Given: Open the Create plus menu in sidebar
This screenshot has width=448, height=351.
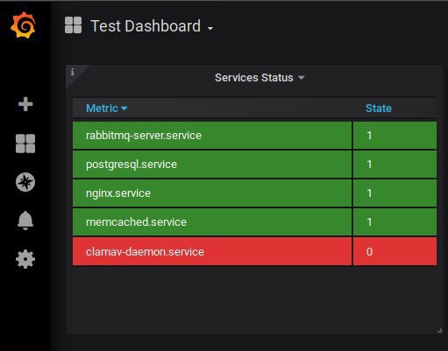Looking at the screenshot, I should pyautogui.click(x=25, y=104).
